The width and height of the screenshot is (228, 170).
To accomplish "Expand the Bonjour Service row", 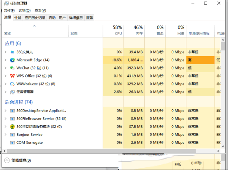I will pos(6,135).
